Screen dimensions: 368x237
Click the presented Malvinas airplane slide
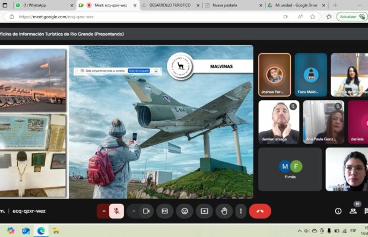tap(161, 122)
